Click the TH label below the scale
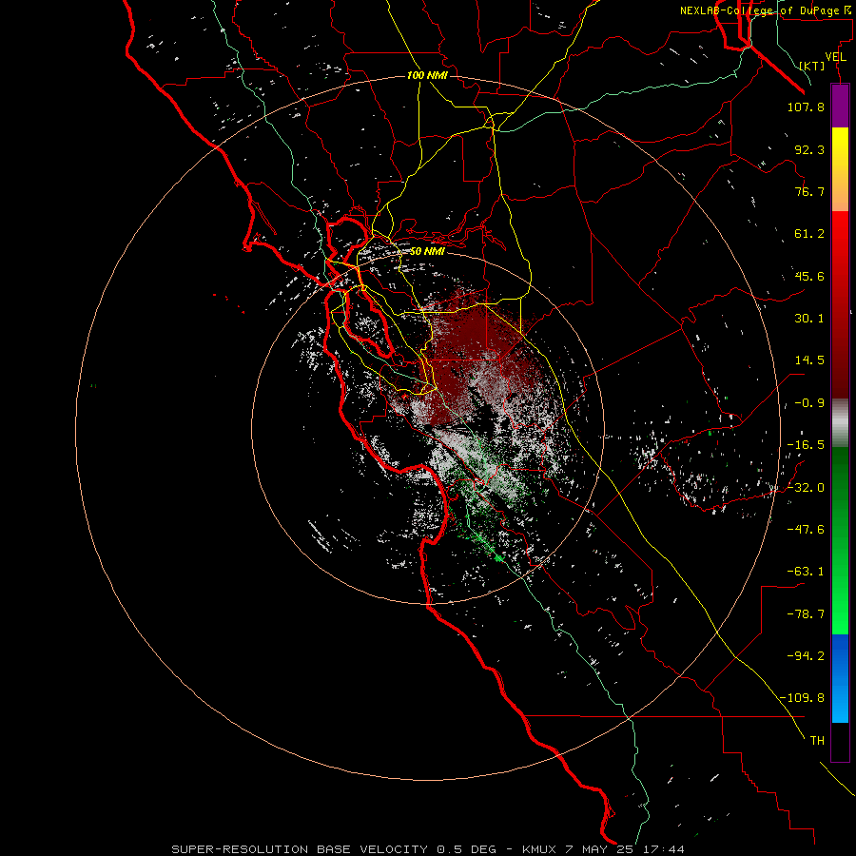This screenshot has width=856, height=856. click(817, 741)
